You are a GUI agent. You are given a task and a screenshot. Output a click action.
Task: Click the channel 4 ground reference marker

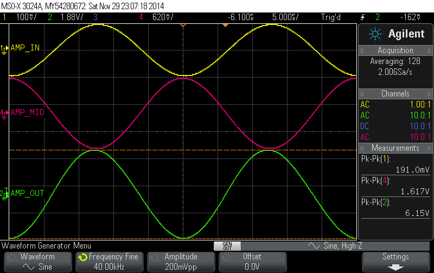pyautogui.click(x=4, y=114)
